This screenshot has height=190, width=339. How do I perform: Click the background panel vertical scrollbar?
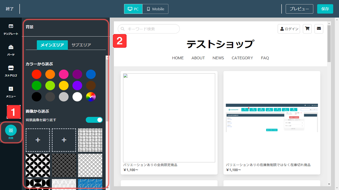[x=107, y=90]
